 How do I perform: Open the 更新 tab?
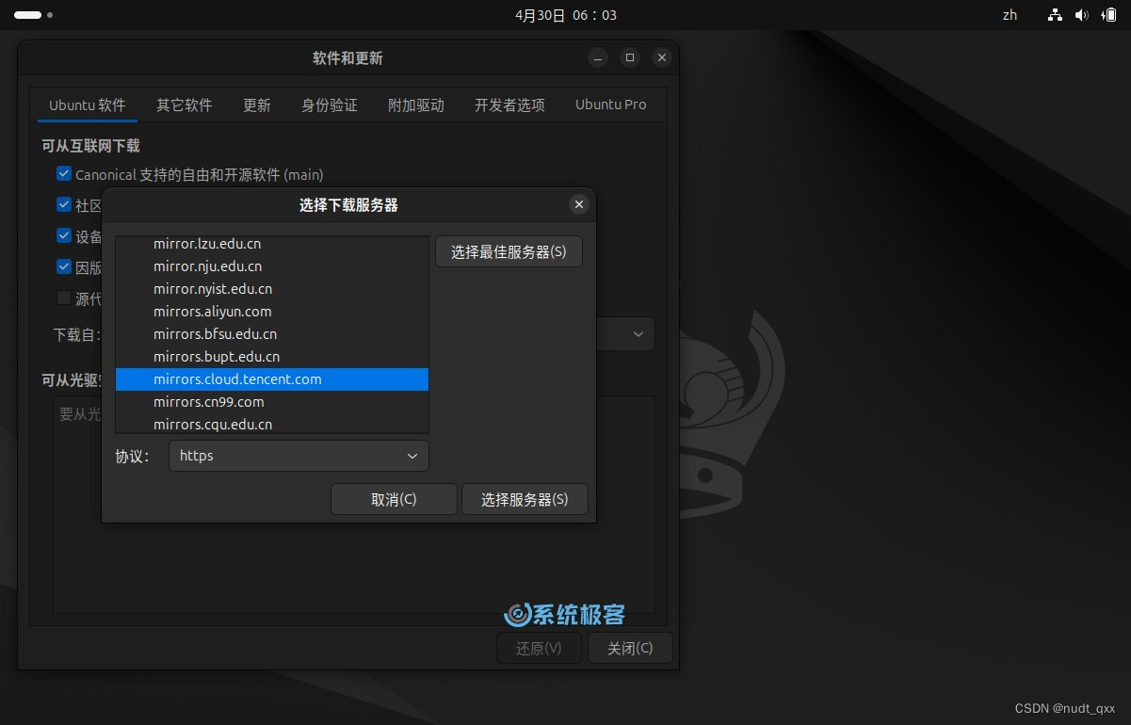click(257, 105)
